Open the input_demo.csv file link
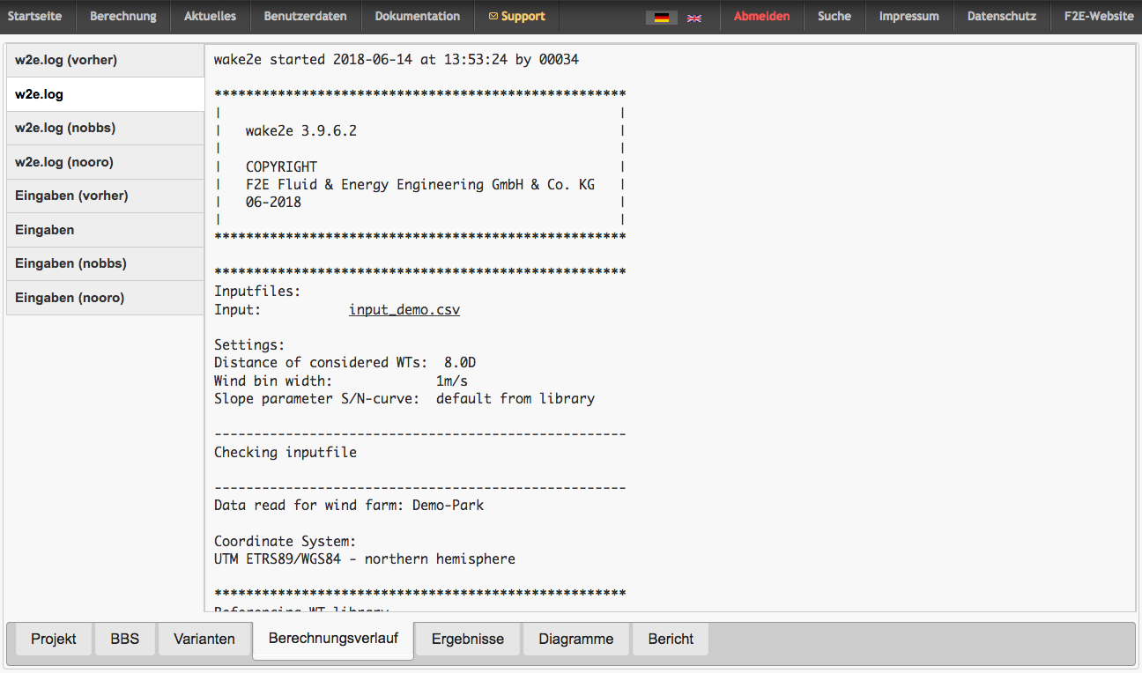The width and height of the screenshot is (1142, 673). tap(404, 310)
